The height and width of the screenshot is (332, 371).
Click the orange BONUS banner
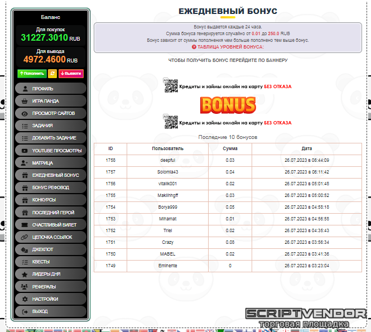pyautogui.click(x=228, y=104)
